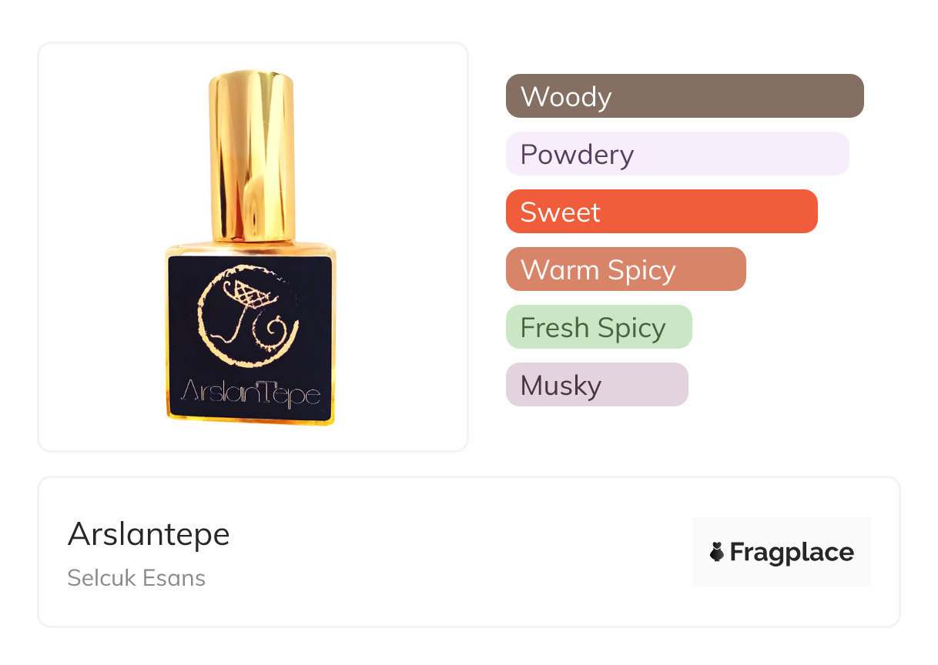Select the Musky accord bar

click(596, 385)
